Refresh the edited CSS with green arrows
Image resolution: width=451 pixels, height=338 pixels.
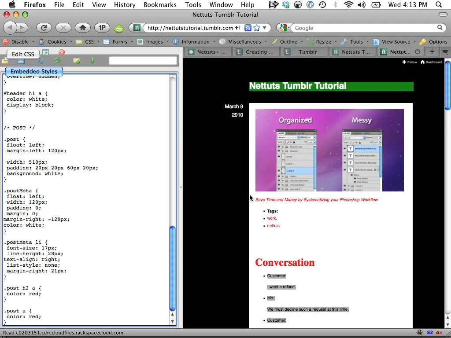[x=57, y=61]
